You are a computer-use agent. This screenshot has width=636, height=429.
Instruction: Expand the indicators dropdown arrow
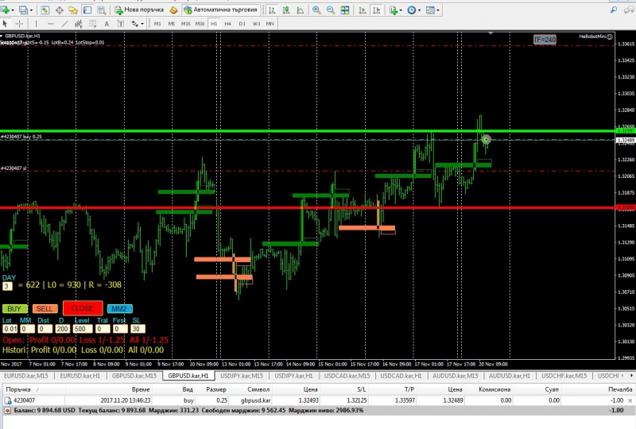click(401, 10)
